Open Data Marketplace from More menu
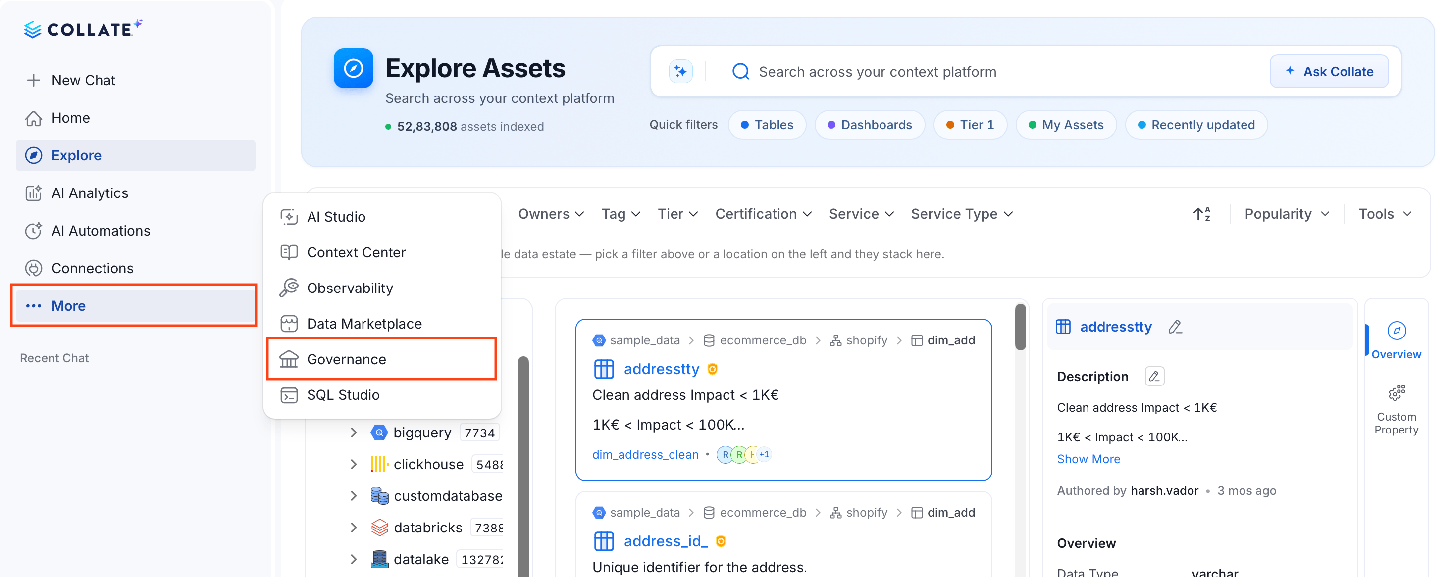This screenshot has width=1451, height=577. [382, 324]
